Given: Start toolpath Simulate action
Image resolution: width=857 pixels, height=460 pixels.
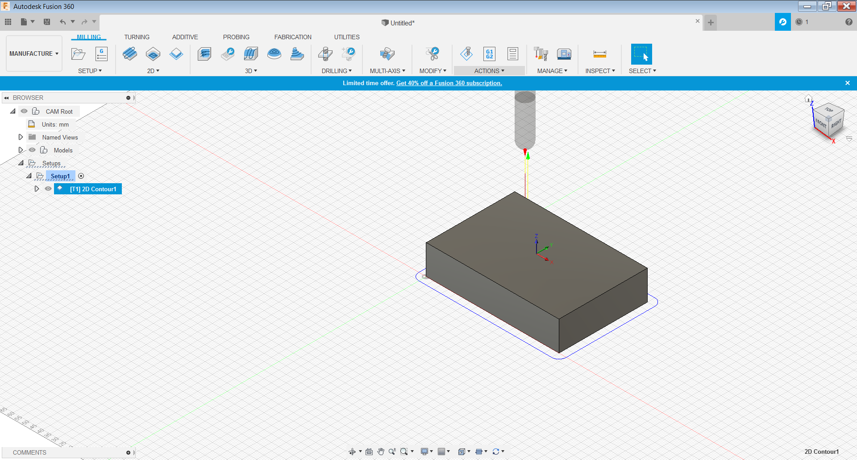Looking at the screenshot, I should [466, 54].
